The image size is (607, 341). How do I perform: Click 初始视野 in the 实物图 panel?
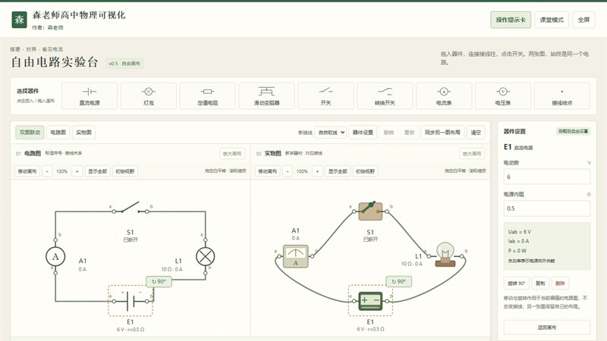(366, 171)
